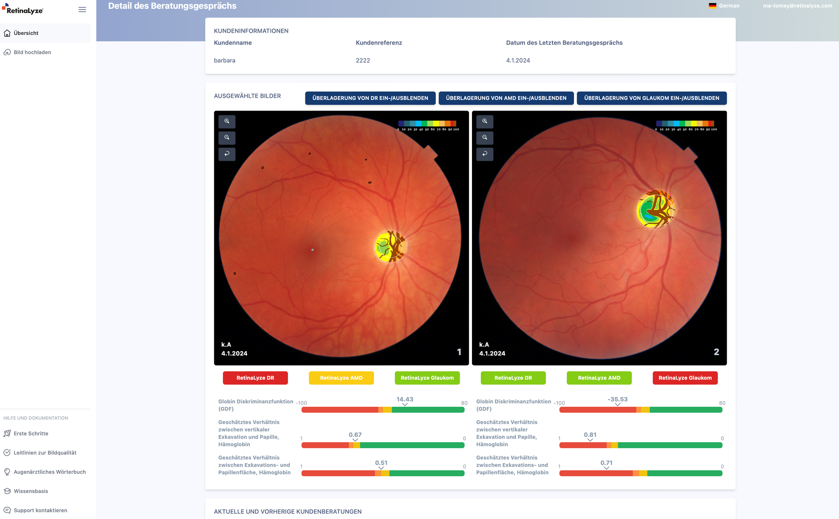
Task: Click the customer name 'barbara'
Action: pos(225,61)
